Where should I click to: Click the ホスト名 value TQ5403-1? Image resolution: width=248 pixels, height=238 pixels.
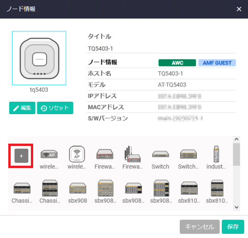[171, 74]
